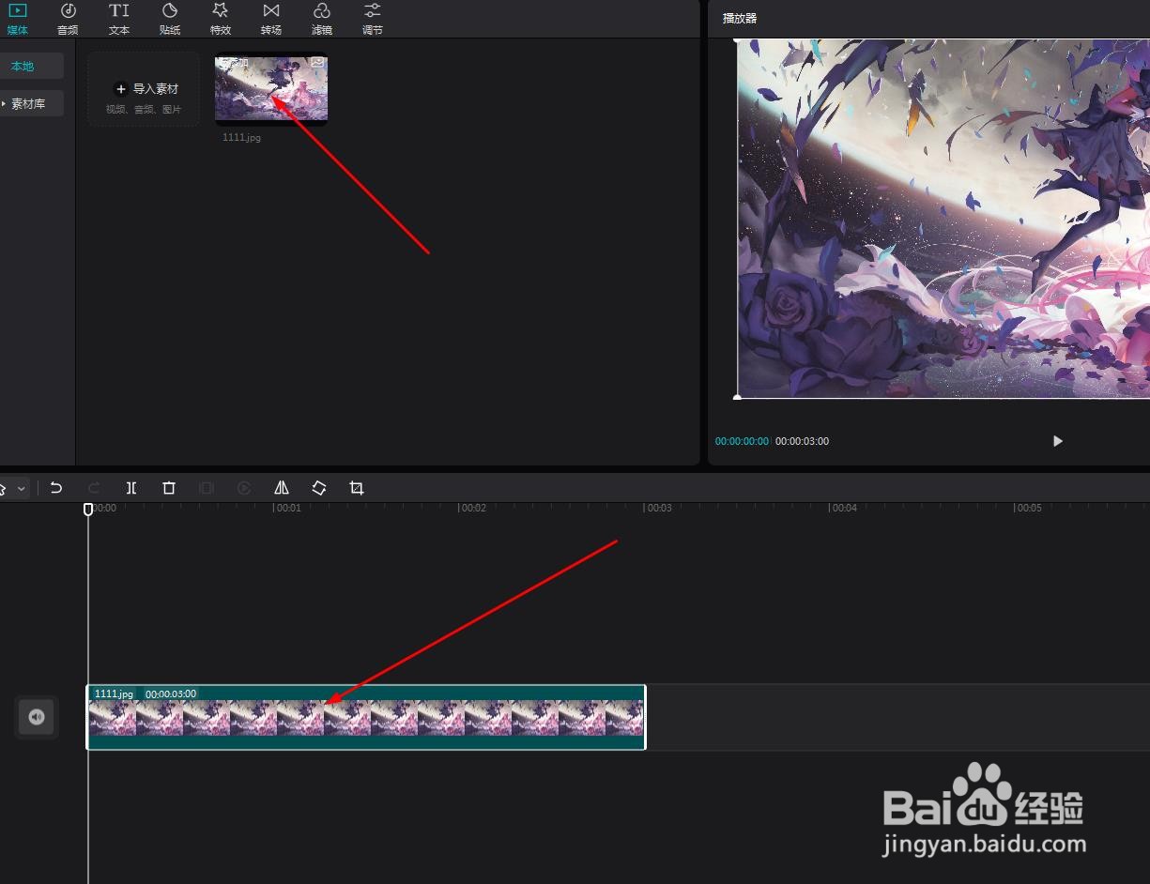Select the 贴纸 stickers tab
This screenshot has width=1150, height=884.
[169, 19]
